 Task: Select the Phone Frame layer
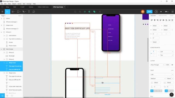(x=13, y=46)
